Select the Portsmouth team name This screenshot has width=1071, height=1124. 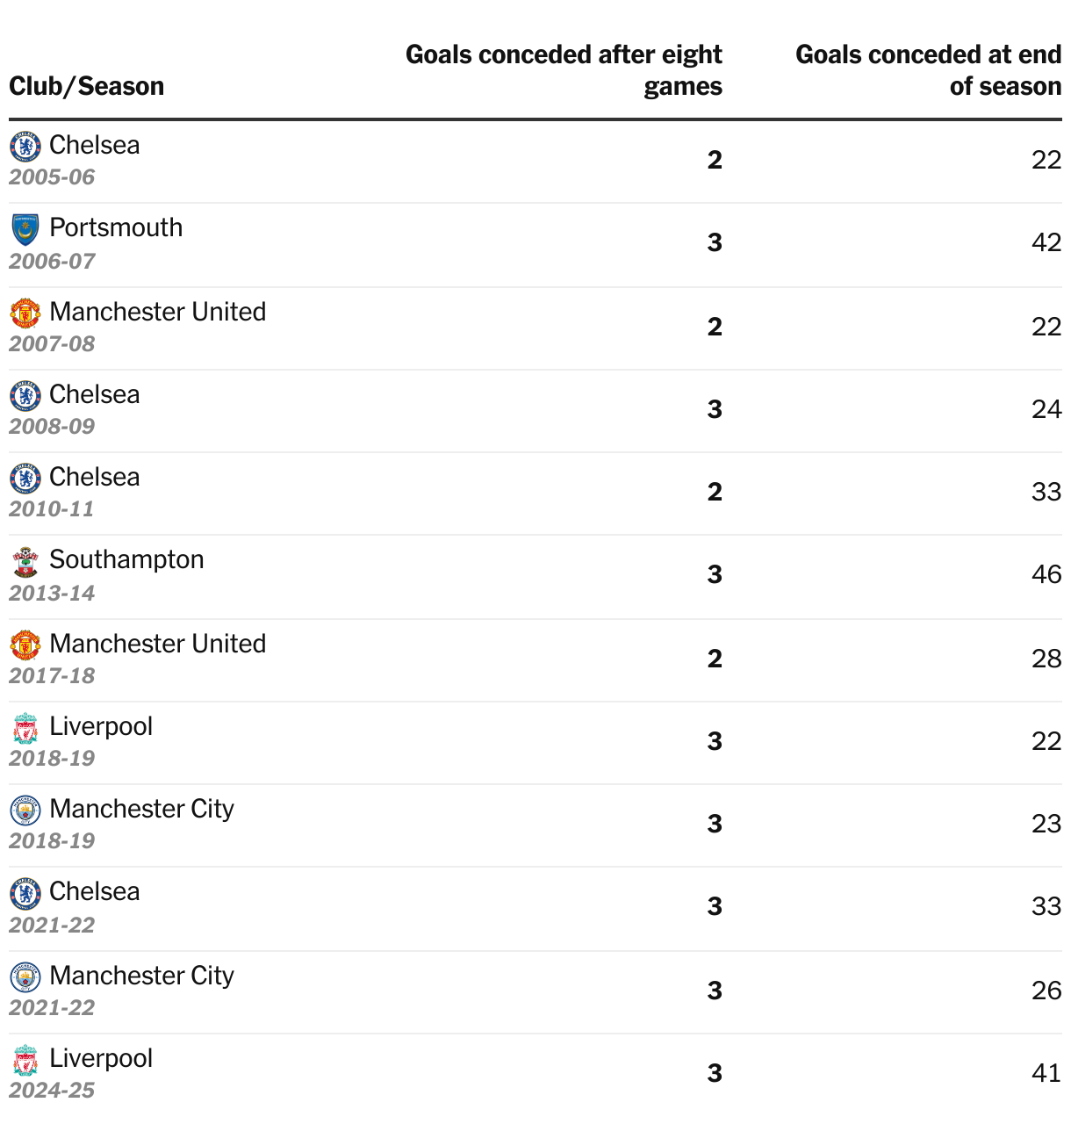(116, 227)
